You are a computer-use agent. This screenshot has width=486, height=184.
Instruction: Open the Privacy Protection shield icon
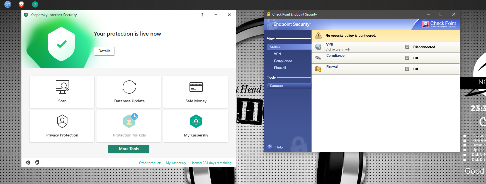coord(62,121)
